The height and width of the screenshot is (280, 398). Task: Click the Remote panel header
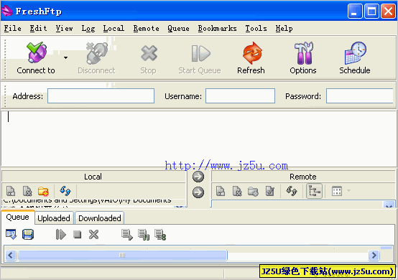pyautogui.click(x=303, y=177)
